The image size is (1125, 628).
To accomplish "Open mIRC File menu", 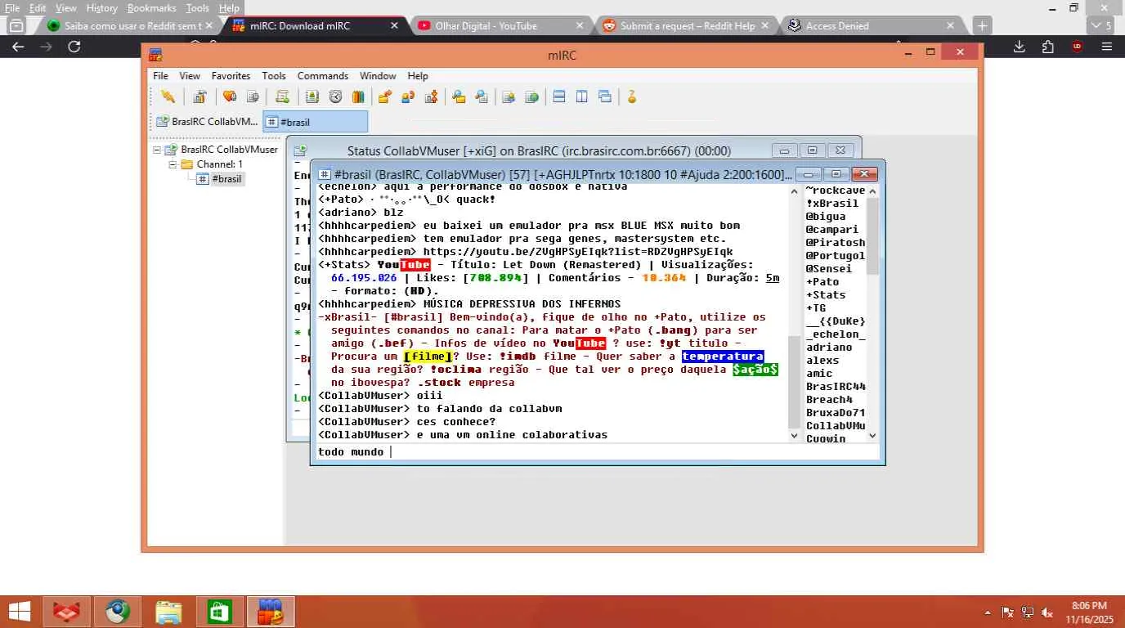I will 160,76.
